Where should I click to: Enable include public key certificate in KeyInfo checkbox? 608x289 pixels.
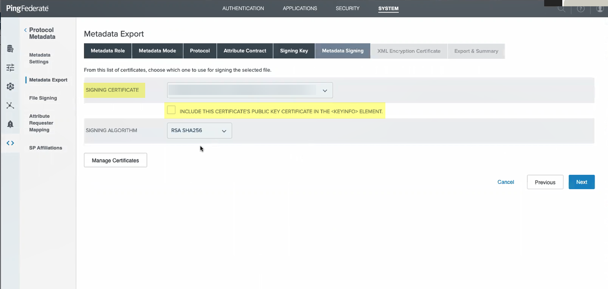click(171, 110)
